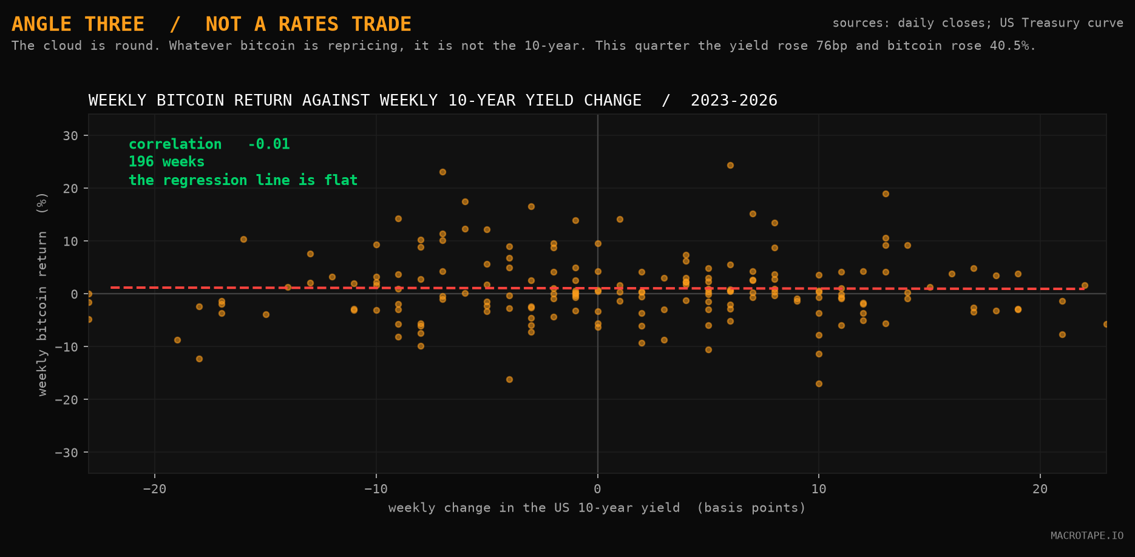Viewport: 1135px width, 557px height.
Task: Click the y-axis label 'weekly bitcoin return (%)'
Action: tap(42, 294)
